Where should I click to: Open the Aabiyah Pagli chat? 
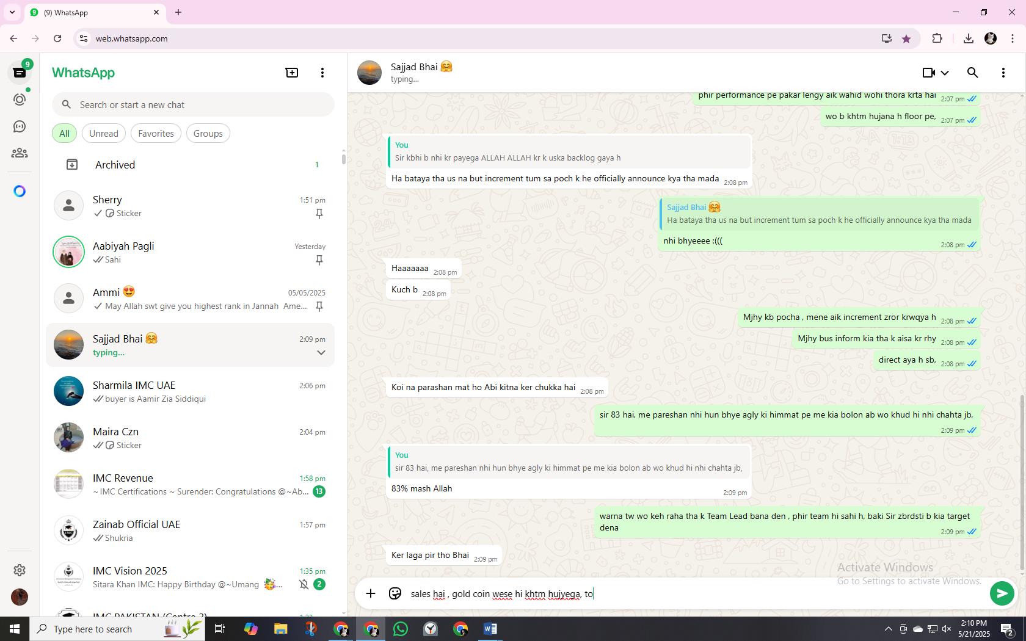click(x=191, y=252)
